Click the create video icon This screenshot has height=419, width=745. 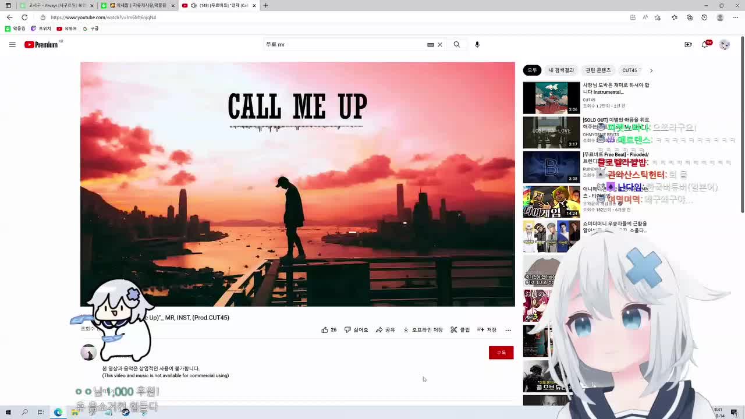[x=688, y=44]
